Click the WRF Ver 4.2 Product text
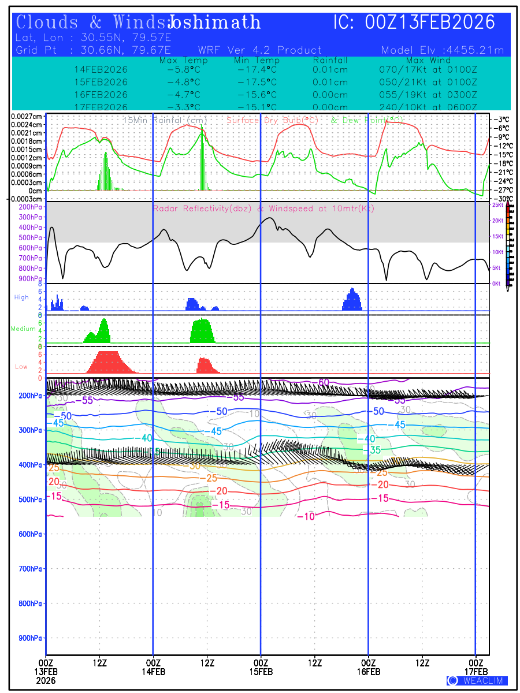This screenshot has width=520, height=693. coord(259,50)
